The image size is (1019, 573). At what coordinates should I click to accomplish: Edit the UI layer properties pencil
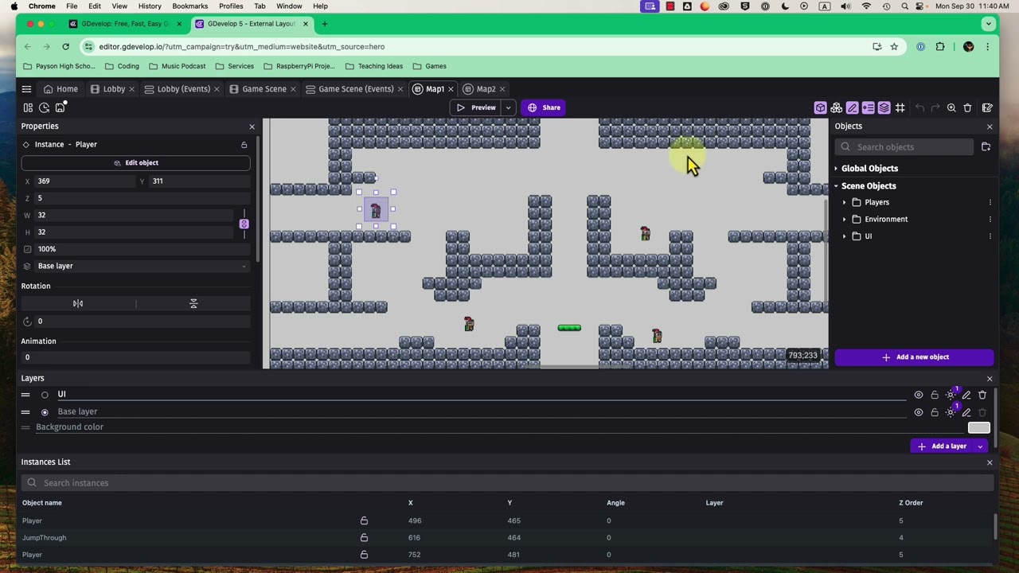[x=966, y=395]
